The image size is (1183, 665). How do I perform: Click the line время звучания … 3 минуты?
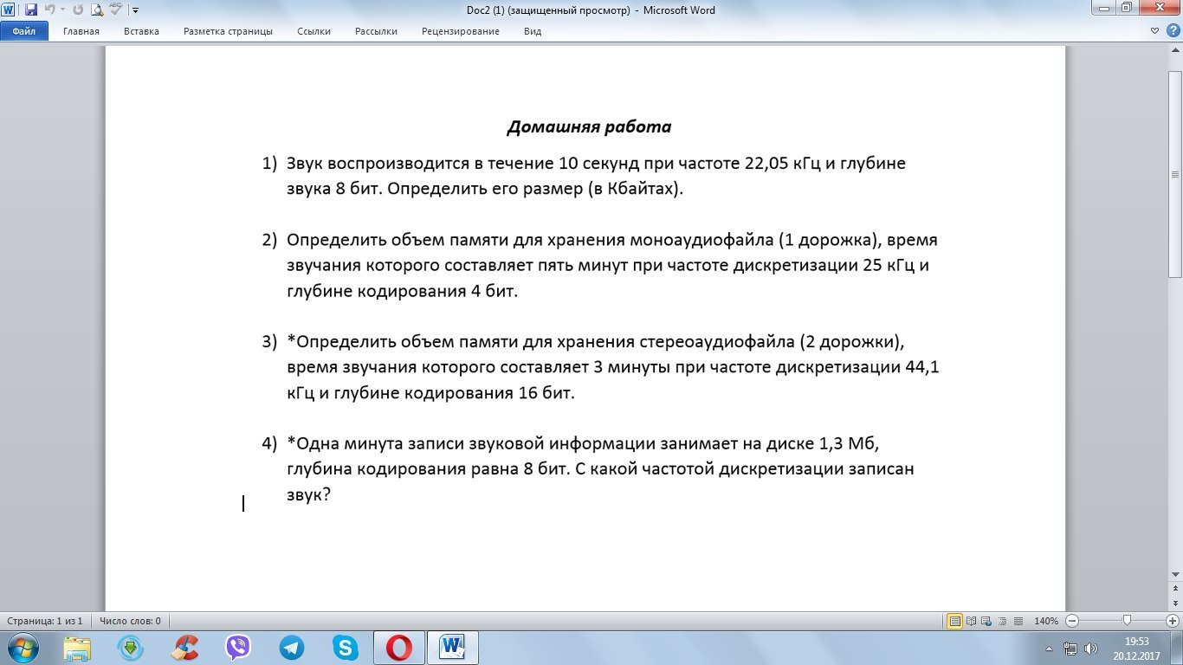click(x=613, y=368)
